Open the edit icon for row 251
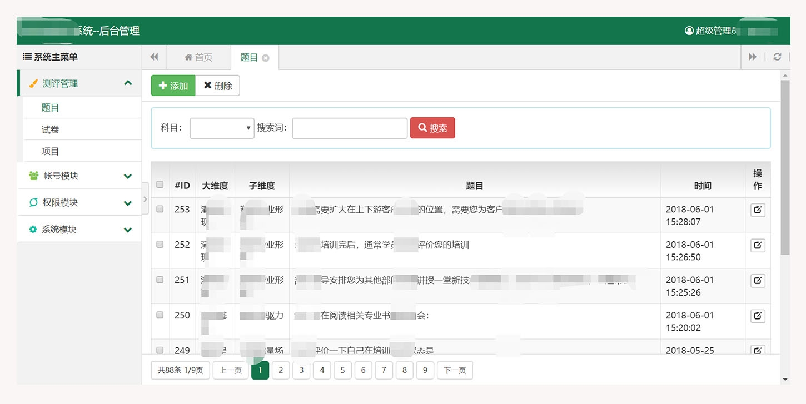The image size is (806, 404). (x=758, y=281)
